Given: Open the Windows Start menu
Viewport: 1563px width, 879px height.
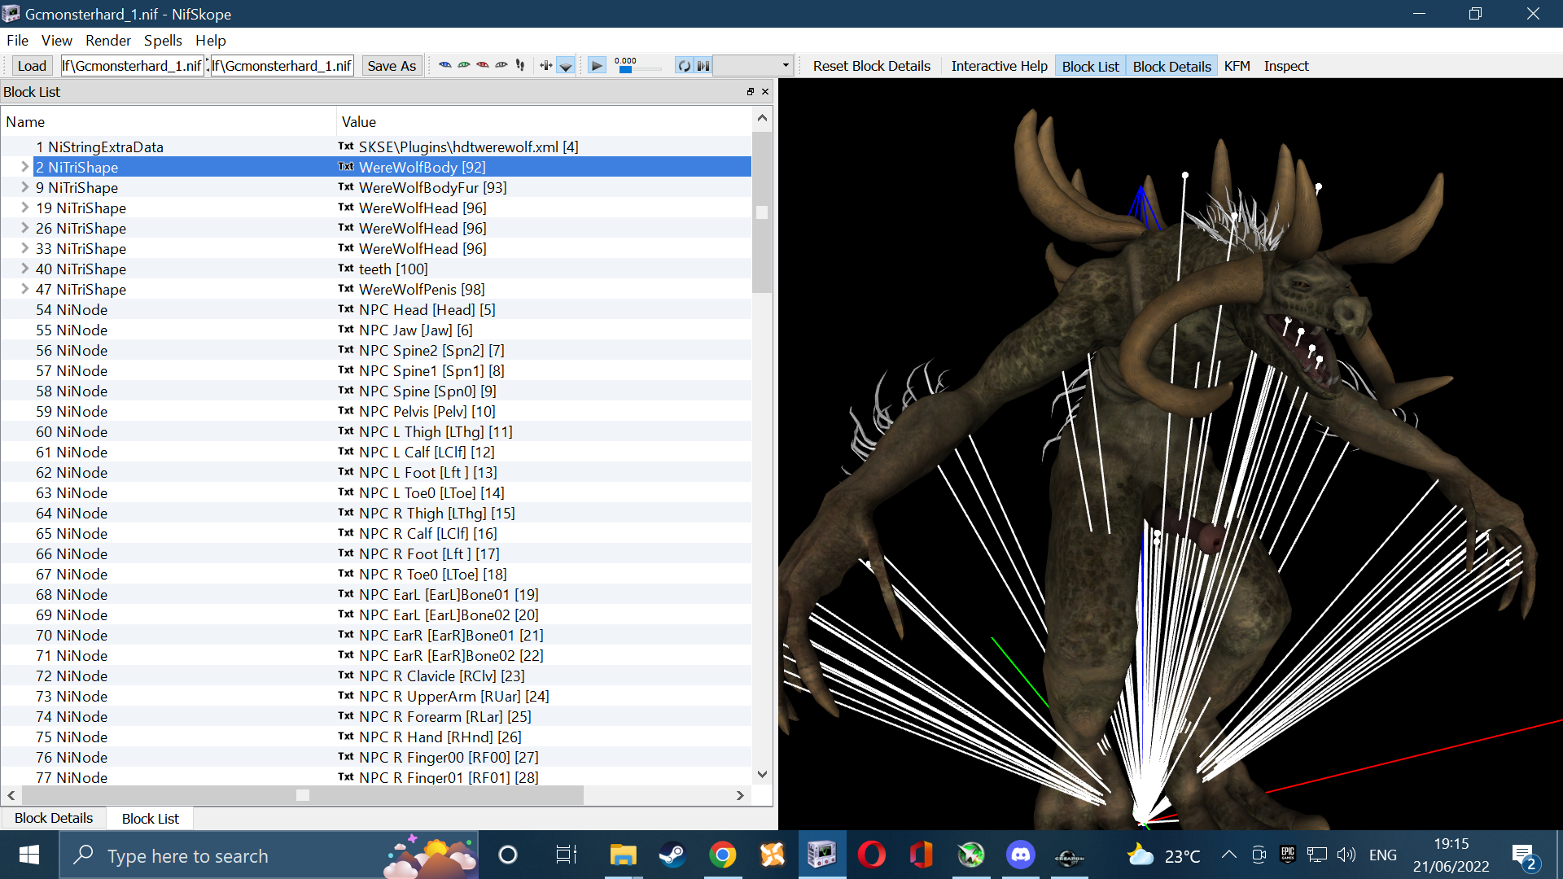Looking at the screenshot, I should 29,855.
